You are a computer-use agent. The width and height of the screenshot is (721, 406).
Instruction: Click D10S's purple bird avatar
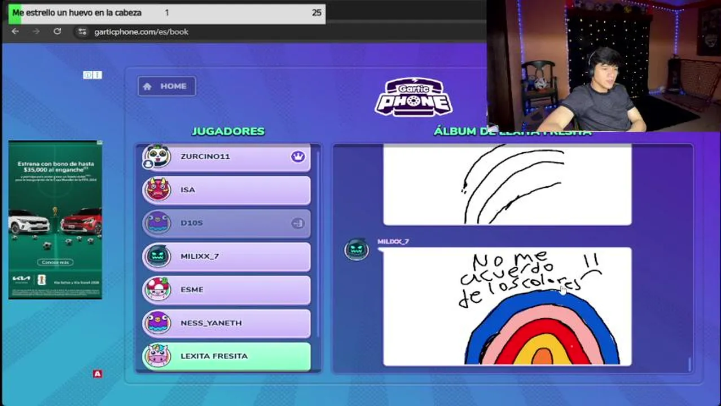[158, 223]
